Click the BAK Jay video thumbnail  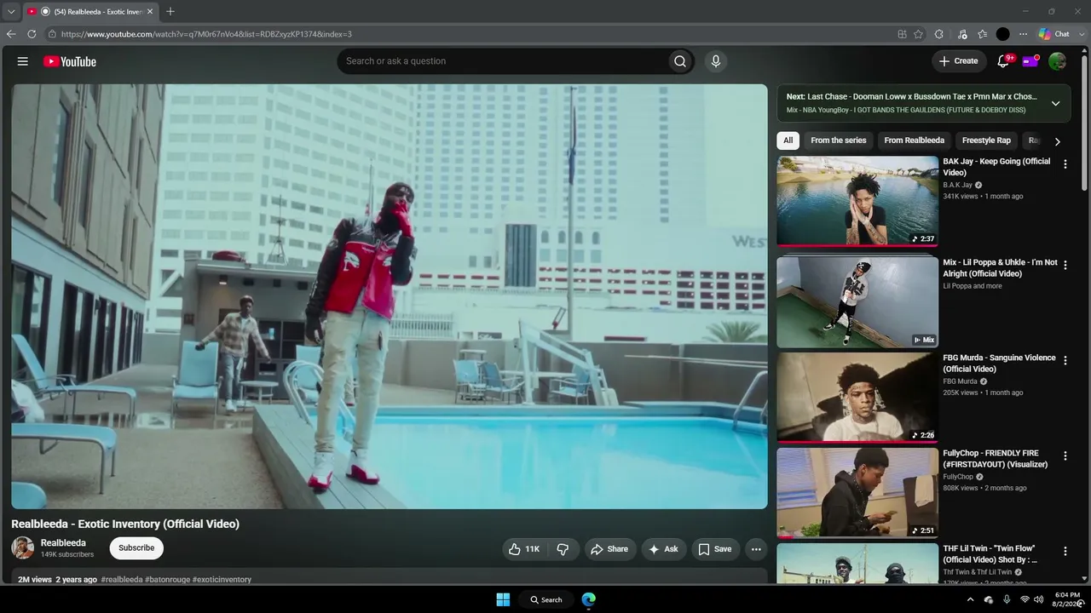click(857, 201)
